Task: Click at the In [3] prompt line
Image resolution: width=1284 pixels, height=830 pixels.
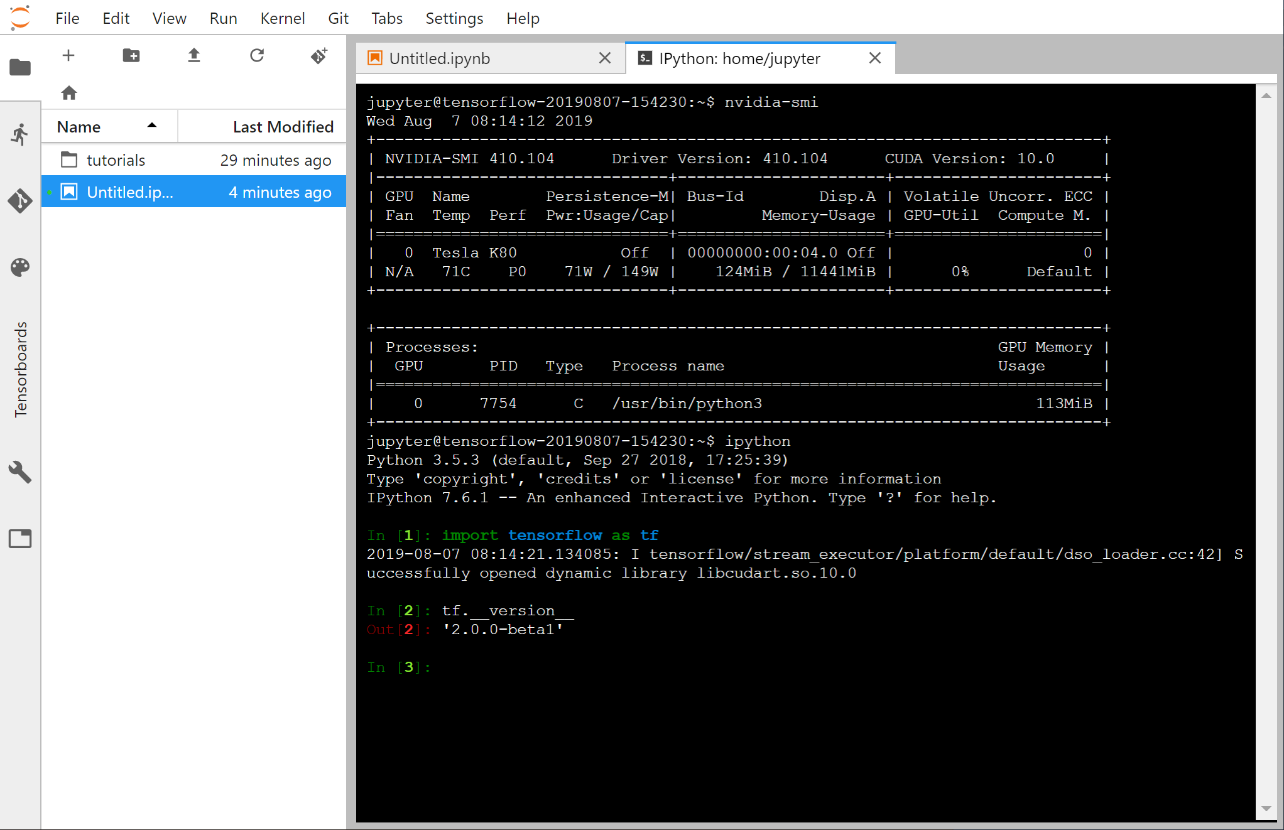Action: coord(400,667)
